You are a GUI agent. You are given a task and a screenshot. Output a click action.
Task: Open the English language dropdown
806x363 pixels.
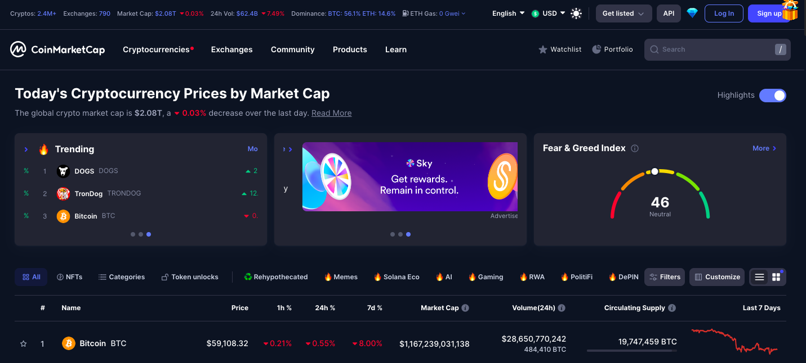(x=508, y=13)
